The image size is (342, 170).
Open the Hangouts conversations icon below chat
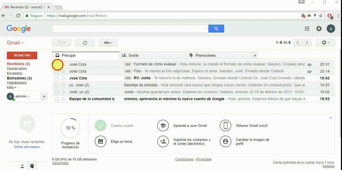pyautogui.click(x=32, y=166)
